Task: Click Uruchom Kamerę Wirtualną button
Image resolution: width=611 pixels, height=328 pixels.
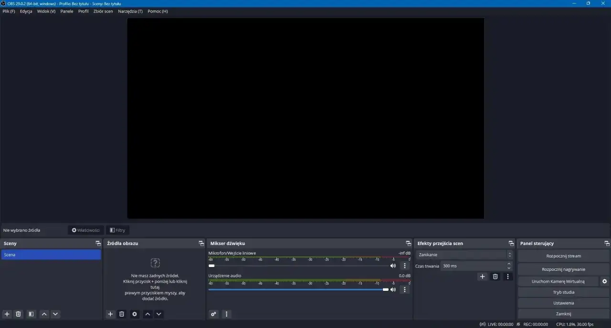Action: pyautogui.click(x=558, y=281)
